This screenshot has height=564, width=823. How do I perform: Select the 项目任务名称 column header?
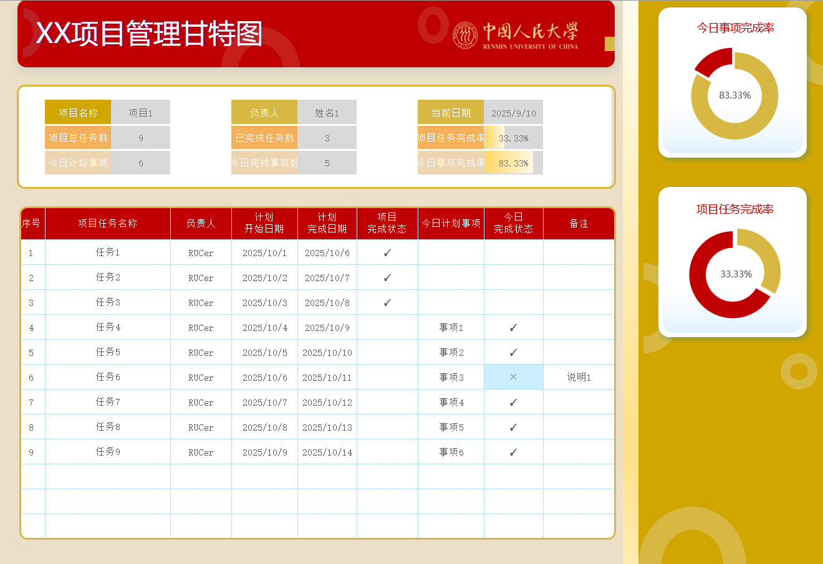click(x=108, y=223)
